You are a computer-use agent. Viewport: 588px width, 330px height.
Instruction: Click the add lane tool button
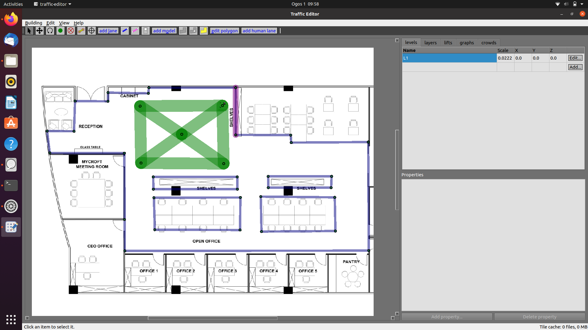click(108, 31)
